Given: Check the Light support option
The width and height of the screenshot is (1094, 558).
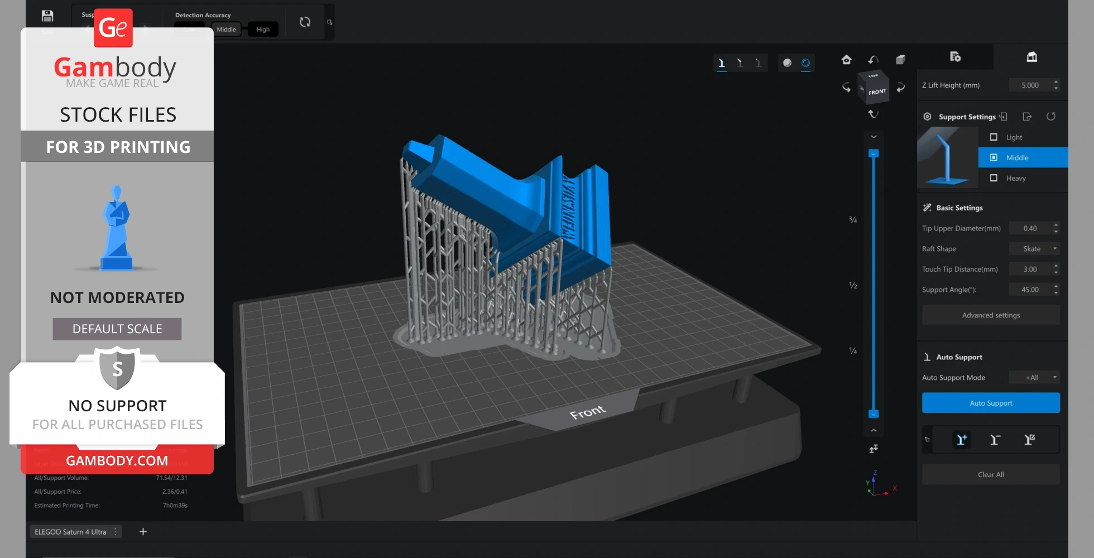Looking at the screenshot, I should 994,137.
